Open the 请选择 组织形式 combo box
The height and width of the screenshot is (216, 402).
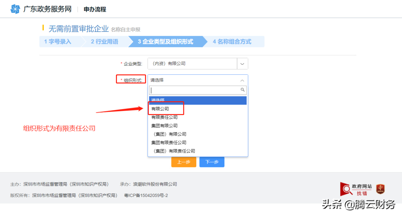point(194,80)
